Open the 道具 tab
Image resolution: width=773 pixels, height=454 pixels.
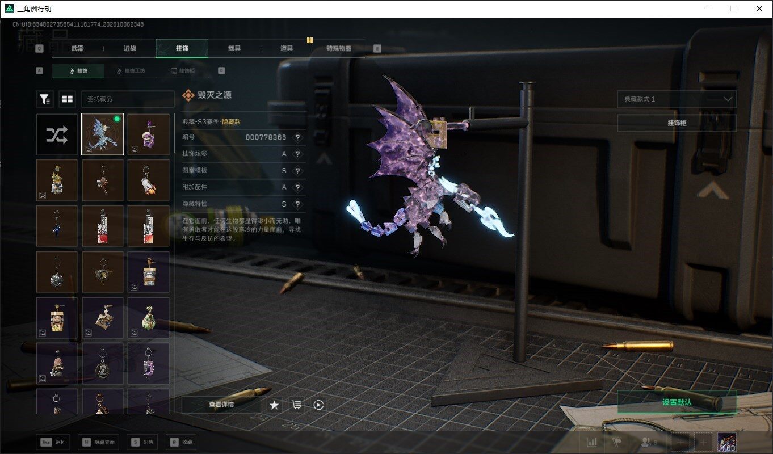point(287,49)
